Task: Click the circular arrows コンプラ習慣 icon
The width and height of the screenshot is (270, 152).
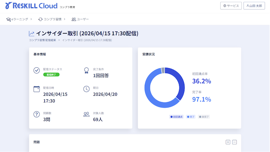Action: (40, 19)
